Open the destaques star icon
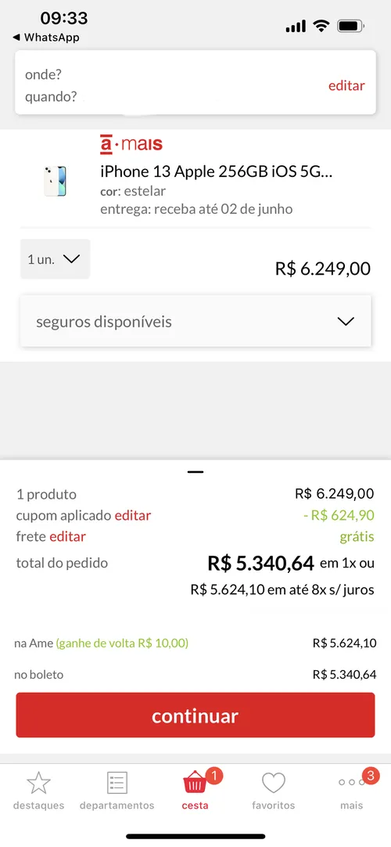The image size is (391, 847). coord(38,783)
